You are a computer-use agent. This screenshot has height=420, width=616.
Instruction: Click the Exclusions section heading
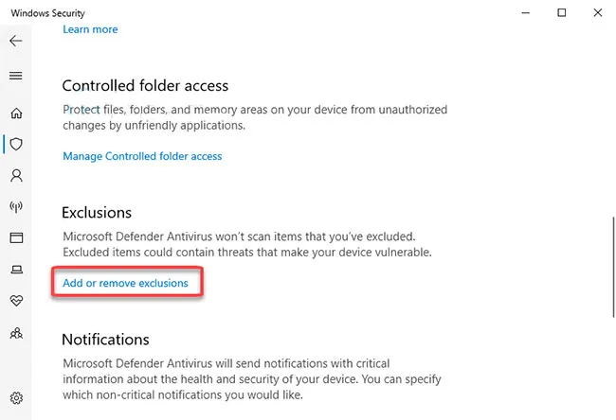[x=97, y=213]
